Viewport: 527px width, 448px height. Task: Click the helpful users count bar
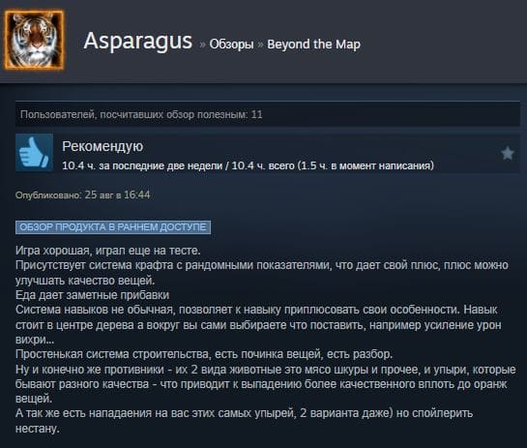click(x=268, y=115)
